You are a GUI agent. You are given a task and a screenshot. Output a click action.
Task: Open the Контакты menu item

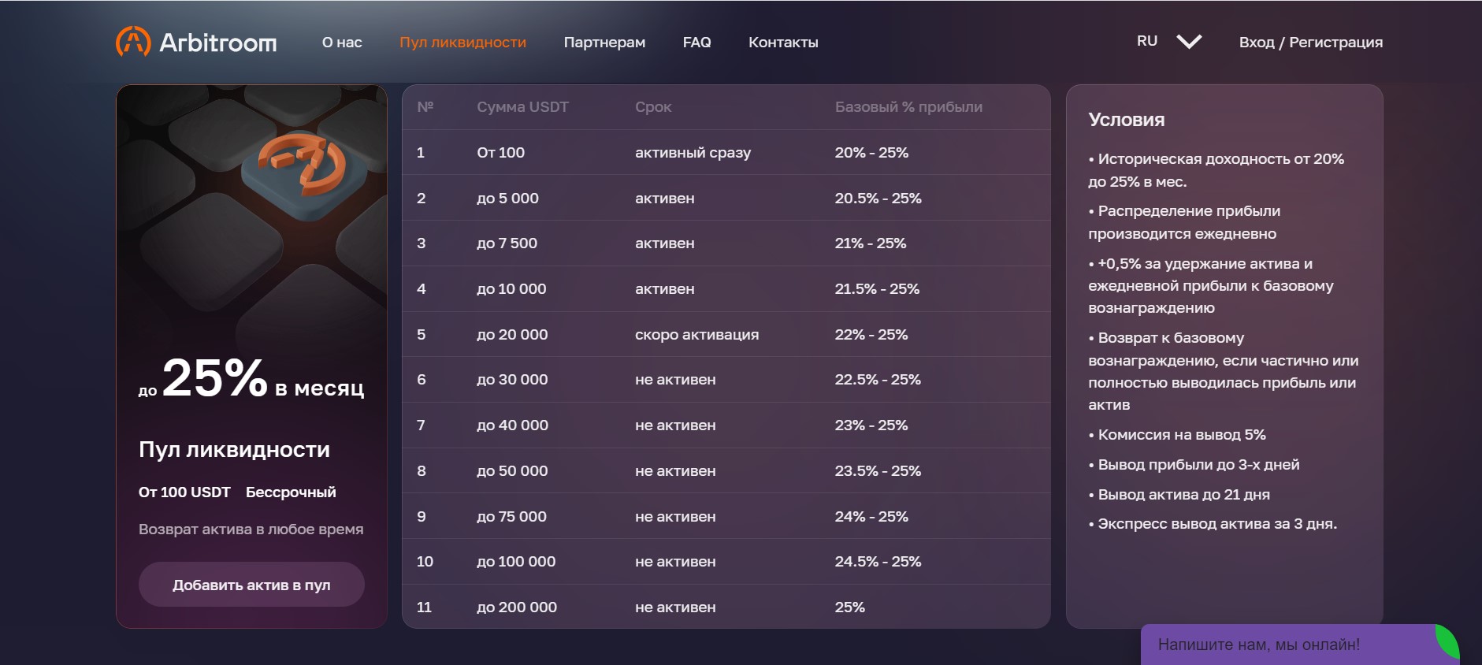(x=783, y=43)
